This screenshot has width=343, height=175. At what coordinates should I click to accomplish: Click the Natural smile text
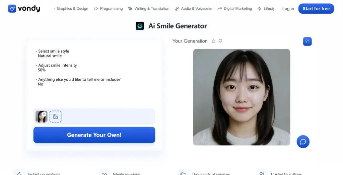tap(50, 56)
